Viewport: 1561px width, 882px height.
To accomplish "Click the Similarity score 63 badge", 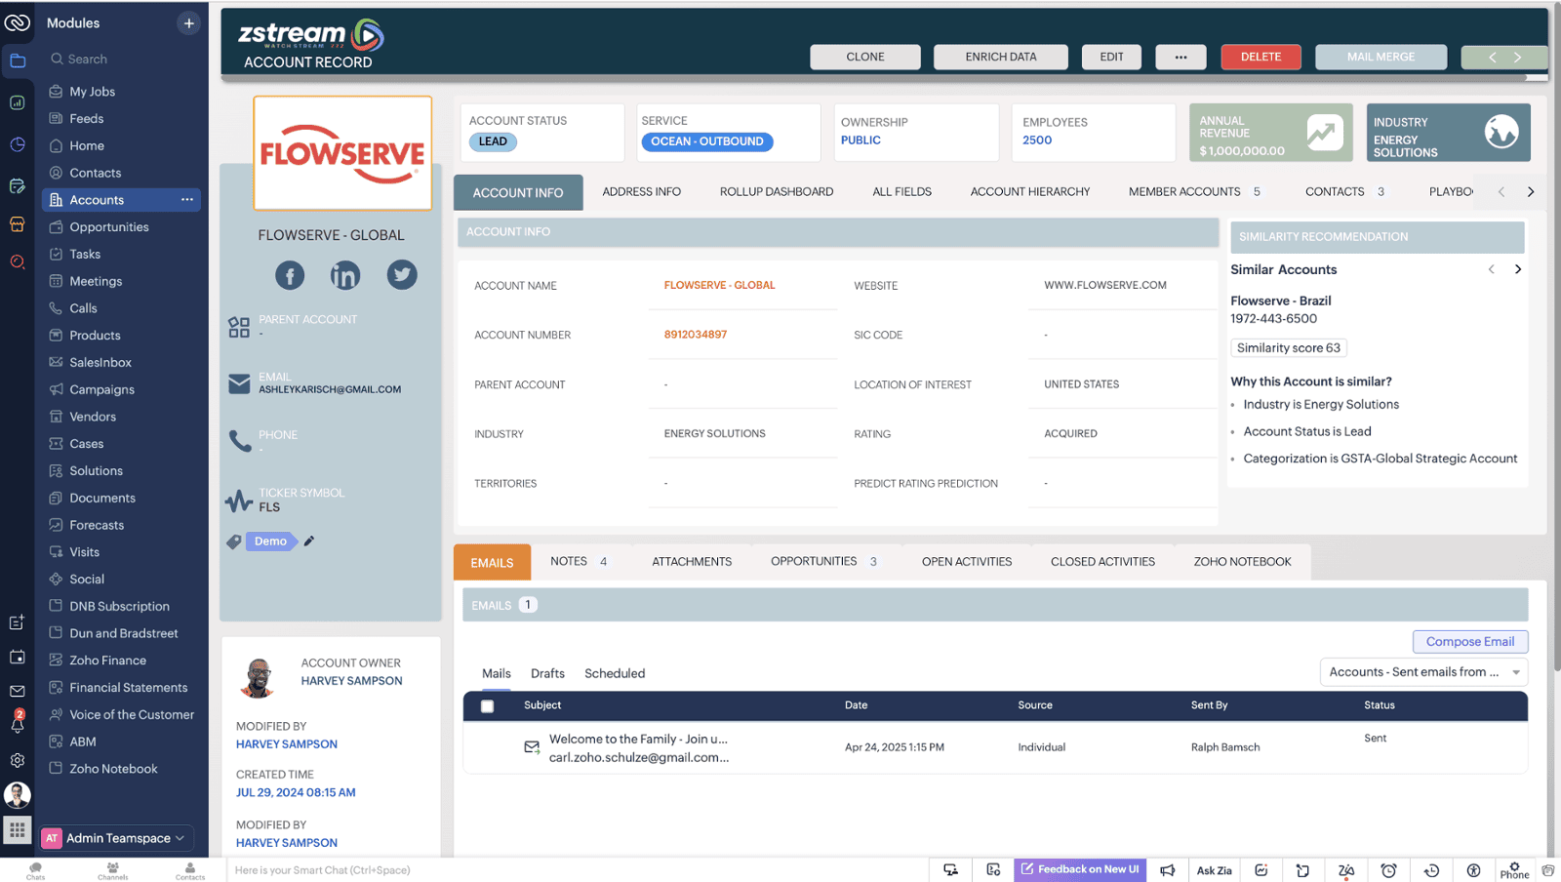I will [x=1288, y=348].
